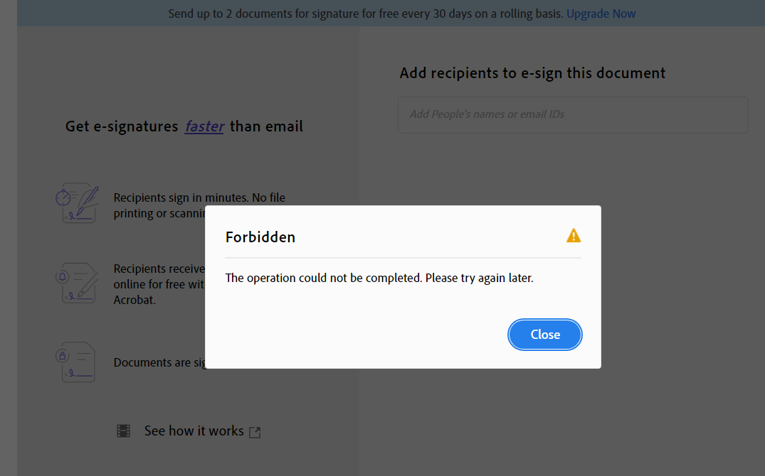Viewport: 765px width, 476px height.
Task: Click the Add recipients heading
Action: coord(532,72)
